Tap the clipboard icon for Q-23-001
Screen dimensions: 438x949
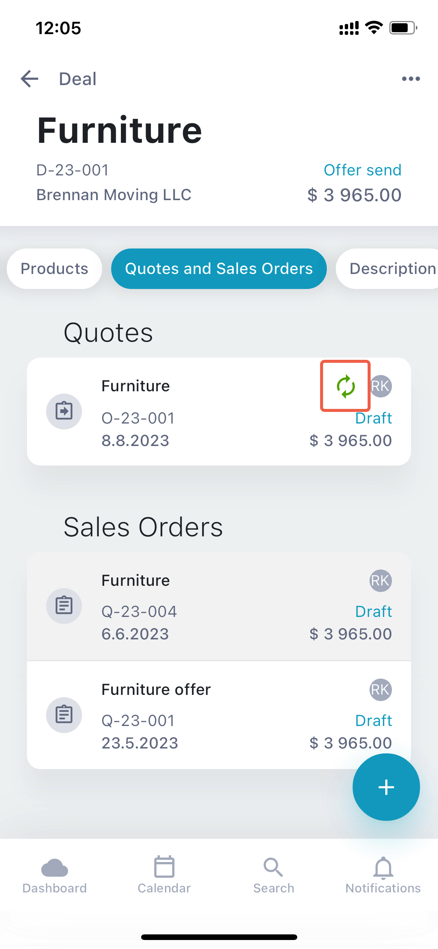click(x=64, y=715)
